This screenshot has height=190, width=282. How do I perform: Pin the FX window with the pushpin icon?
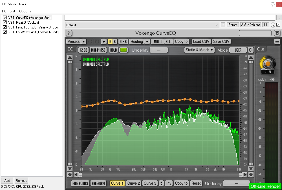click(273, 4)
